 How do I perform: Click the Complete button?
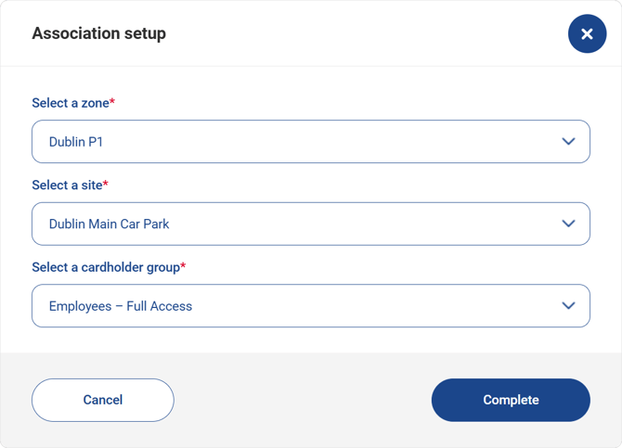(x=511, y=400)
